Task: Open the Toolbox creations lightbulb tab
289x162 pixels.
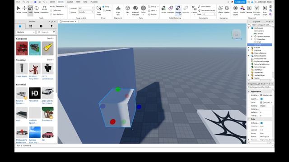Action: click(51, 26)
